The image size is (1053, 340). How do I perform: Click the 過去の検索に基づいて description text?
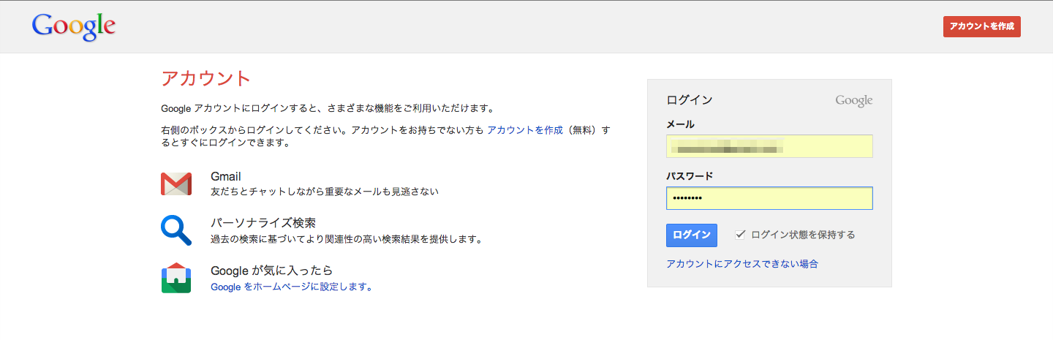[347, 239]
